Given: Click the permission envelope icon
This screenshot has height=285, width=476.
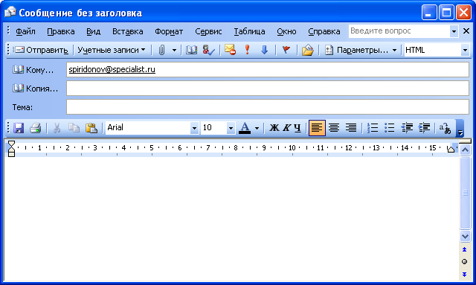Looking at the screenshot, I should (x=230, y=50).
